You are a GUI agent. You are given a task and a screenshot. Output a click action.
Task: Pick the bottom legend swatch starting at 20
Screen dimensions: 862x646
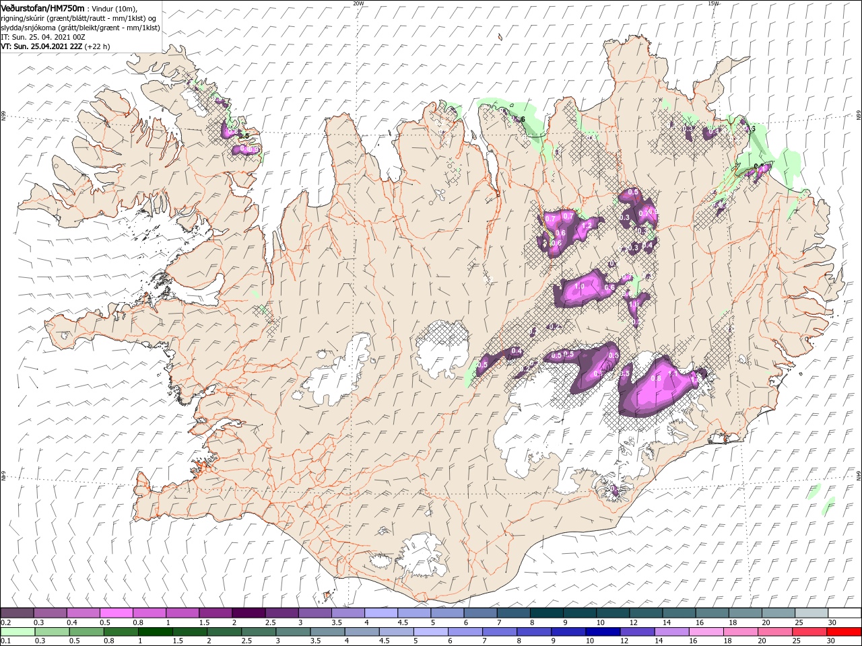(x=775, y=632)
